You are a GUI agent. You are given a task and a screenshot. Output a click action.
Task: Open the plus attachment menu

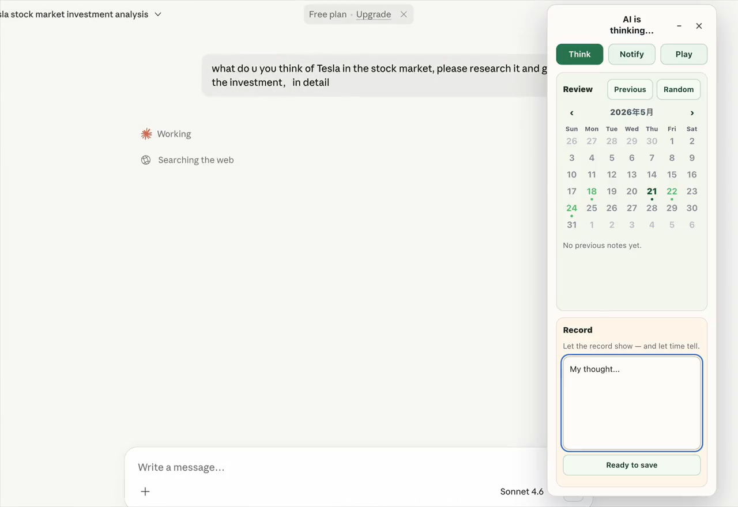[x=145, y=491]
